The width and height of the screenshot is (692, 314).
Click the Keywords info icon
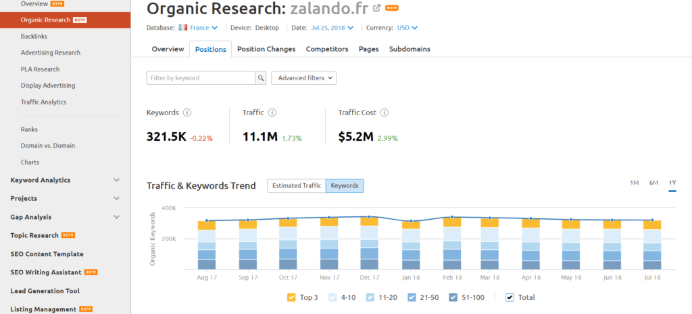point(187,113)
